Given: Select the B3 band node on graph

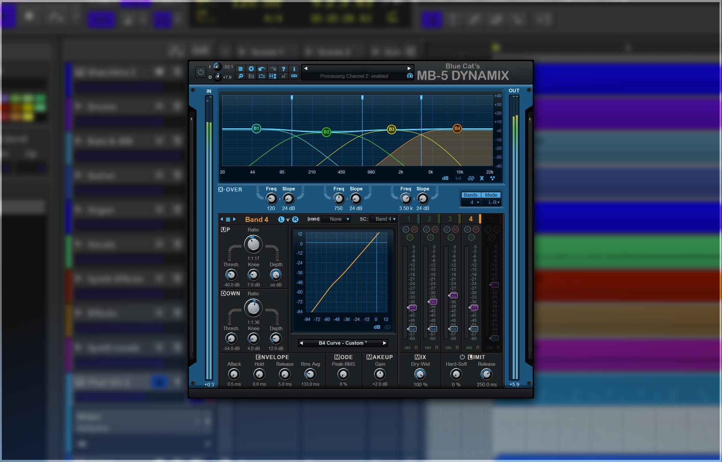Looking at the screenshot, I should 391,129.
